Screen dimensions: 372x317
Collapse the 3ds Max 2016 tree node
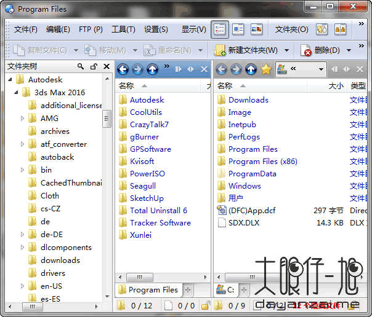pos(17,92)
